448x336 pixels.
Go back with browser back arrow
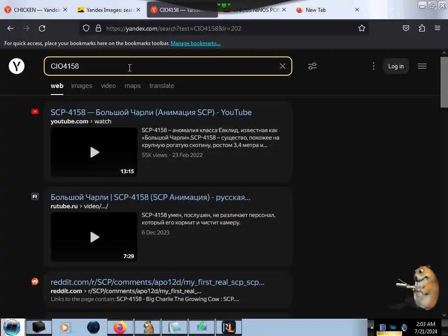[10, 28]
